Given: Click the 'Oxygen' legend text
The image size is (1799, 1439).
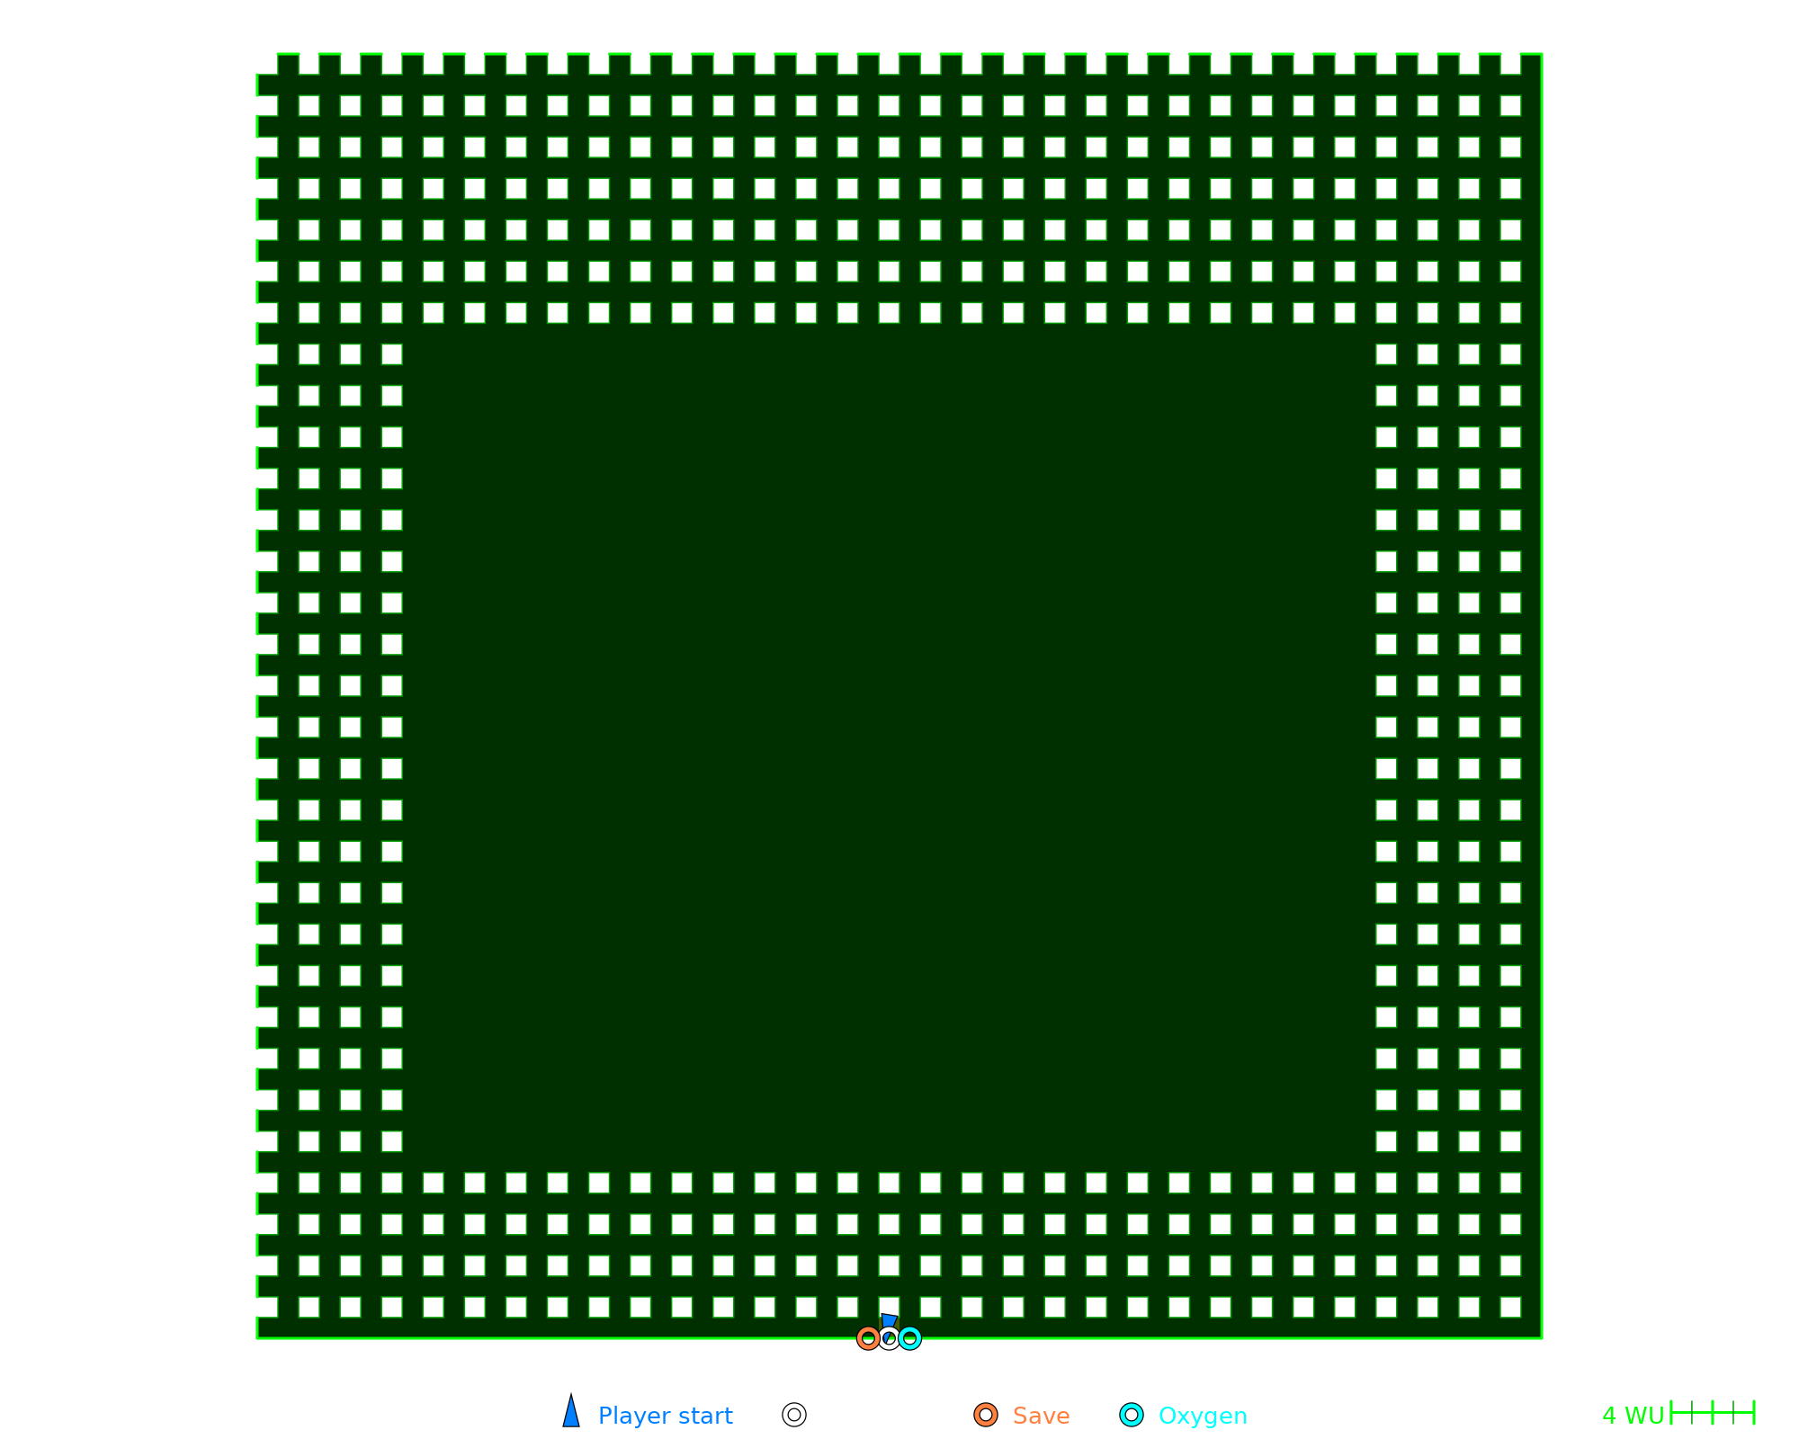Looking at the screenshot, I should pyautogui.click(x=1203, y=1416).
